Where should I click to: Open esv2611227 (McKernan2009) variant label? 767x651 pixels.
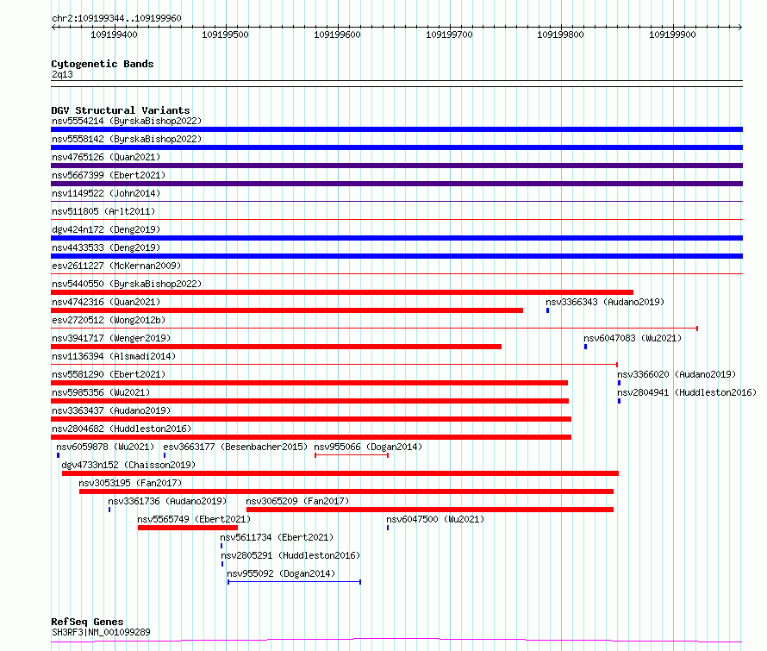click(x=116, y=266)
